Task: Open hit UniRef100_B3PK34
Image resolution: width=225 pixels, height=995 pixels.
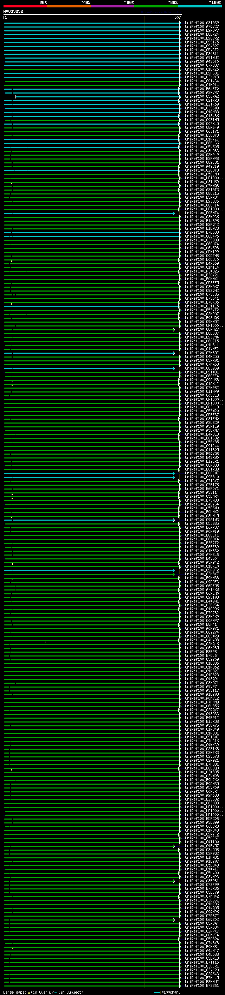Action: tap(202, 197)
